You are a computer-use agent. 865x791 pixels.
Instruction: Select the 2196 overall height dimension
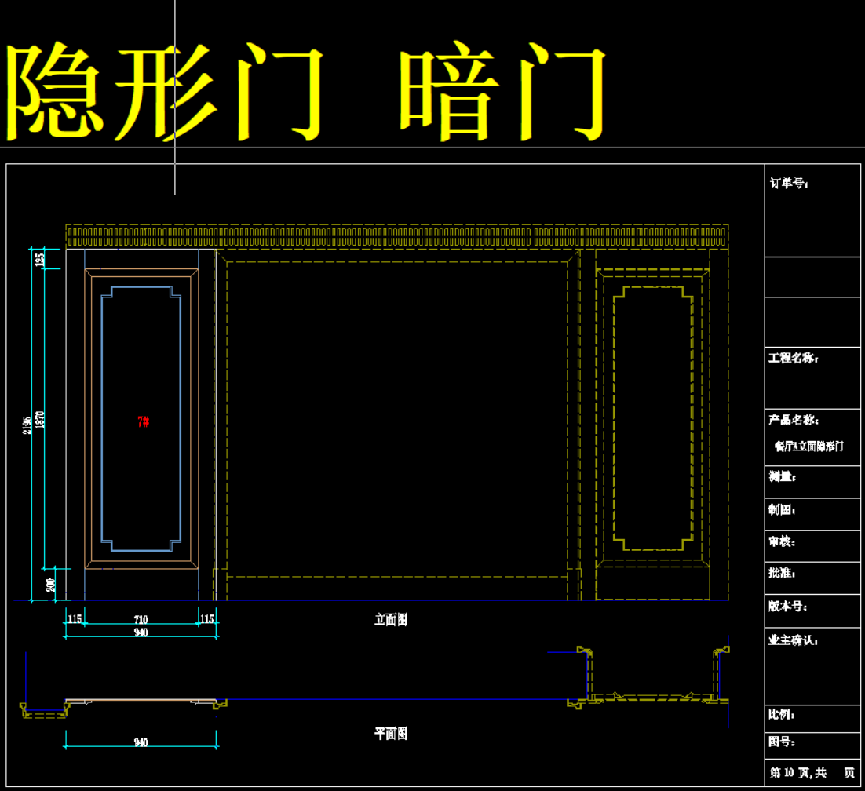(x=28, y=425)
